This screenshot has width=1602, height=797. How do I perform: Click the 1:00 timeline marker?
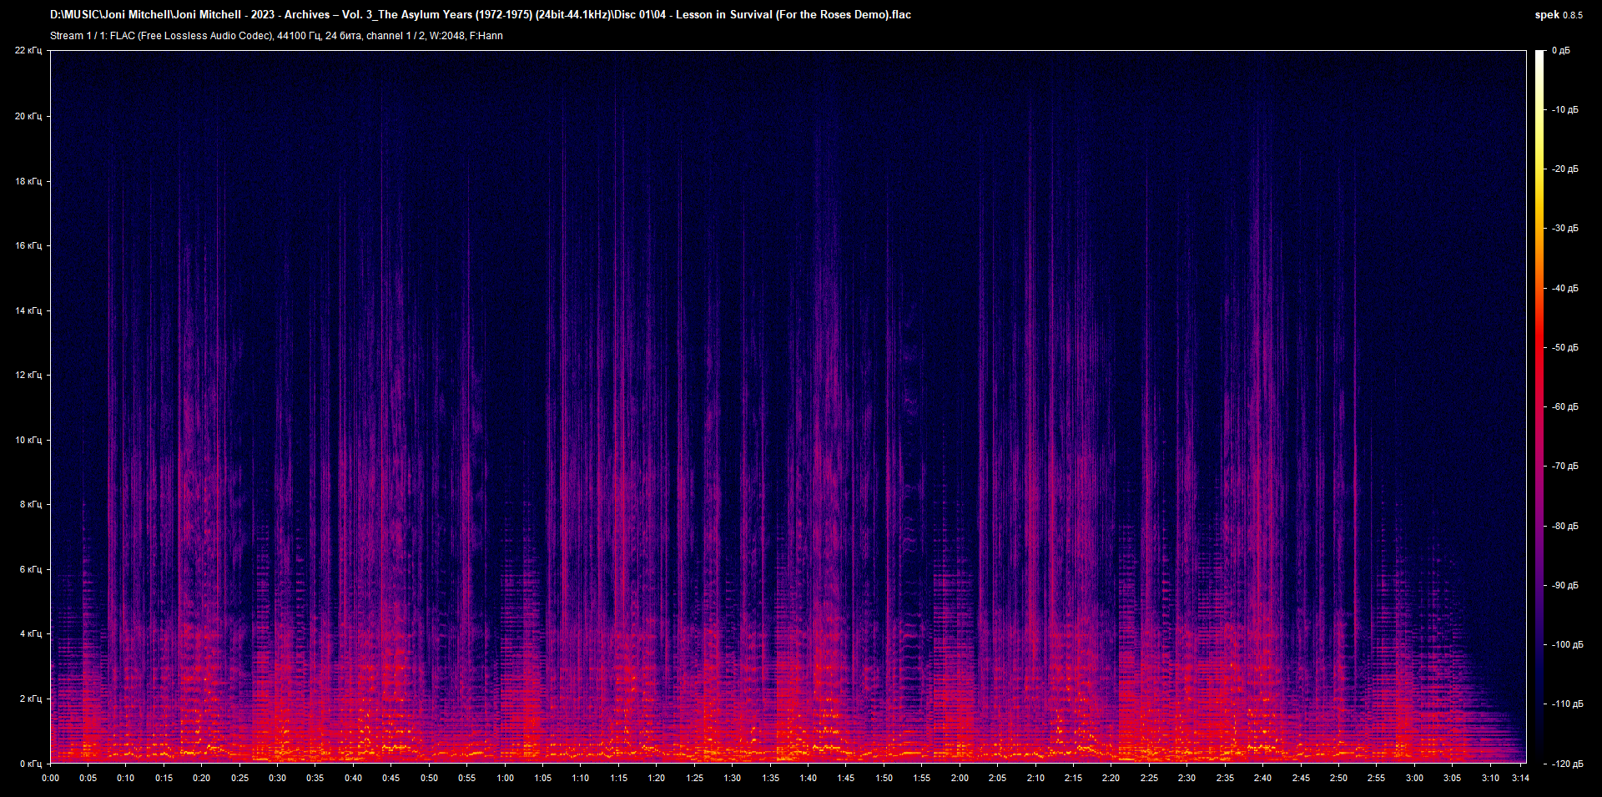click(505, 777)
